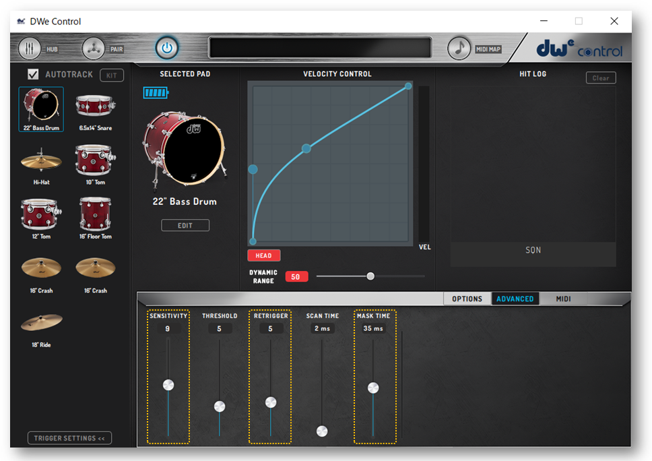Select the 22" Bass Drum pad

(x=41, y=109)
